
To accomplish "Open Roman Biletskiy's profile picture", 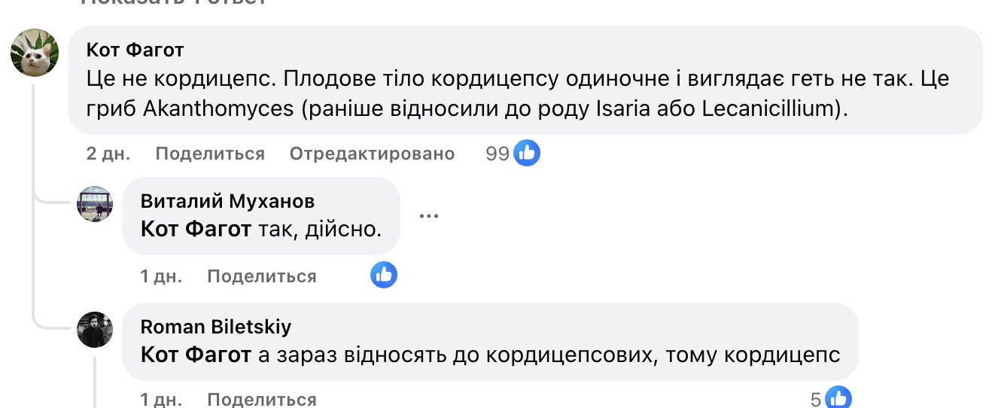I will (x=95, y=329).
